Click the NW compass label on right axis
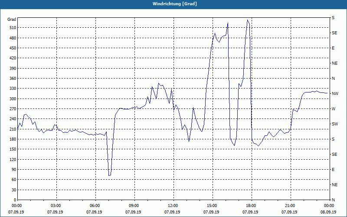The image size is (347, 217). [x=335, y=94]
